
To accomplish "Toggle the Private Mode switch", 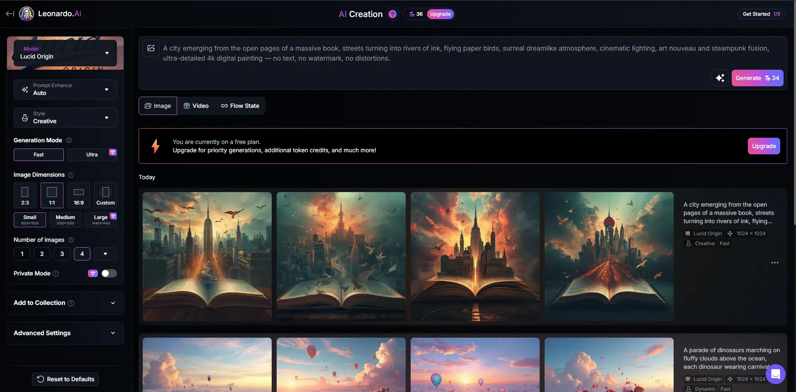I will click(x=109, y=273).
